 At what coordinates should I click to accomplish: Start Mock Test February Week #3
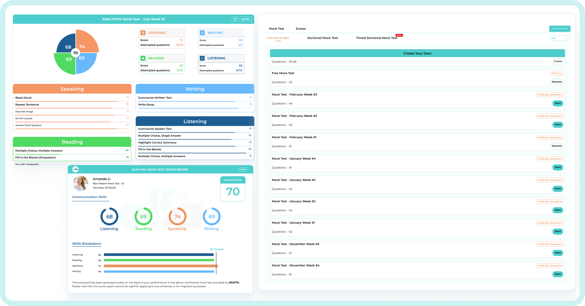point(558,103)
